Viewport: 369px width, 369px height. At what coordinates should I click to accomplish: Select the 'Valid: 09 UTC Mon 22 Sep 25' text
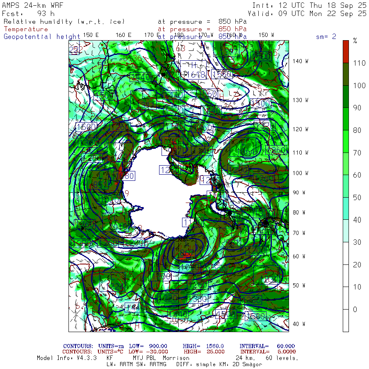point(307,14)
